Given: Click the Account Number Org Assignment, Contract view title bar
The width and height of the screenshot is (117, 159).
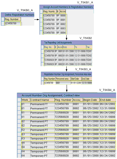Looking at the screenshot, I should [67, 95].
